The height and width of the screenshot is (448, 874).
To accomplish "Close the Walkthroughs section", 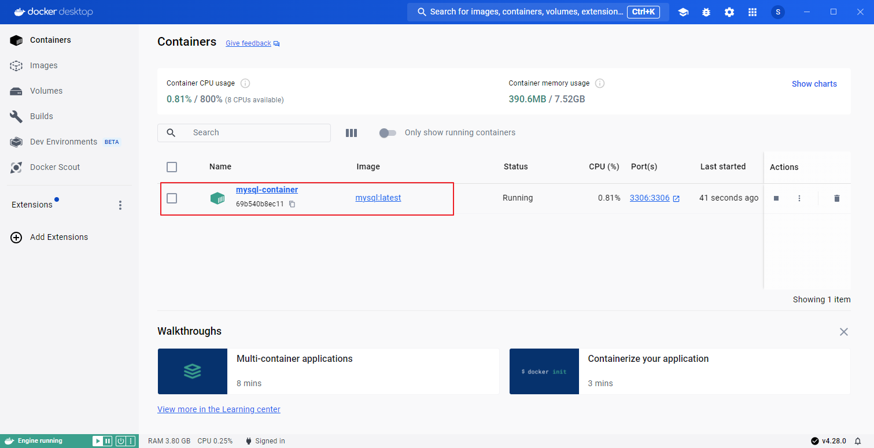I will pos(844,332).
